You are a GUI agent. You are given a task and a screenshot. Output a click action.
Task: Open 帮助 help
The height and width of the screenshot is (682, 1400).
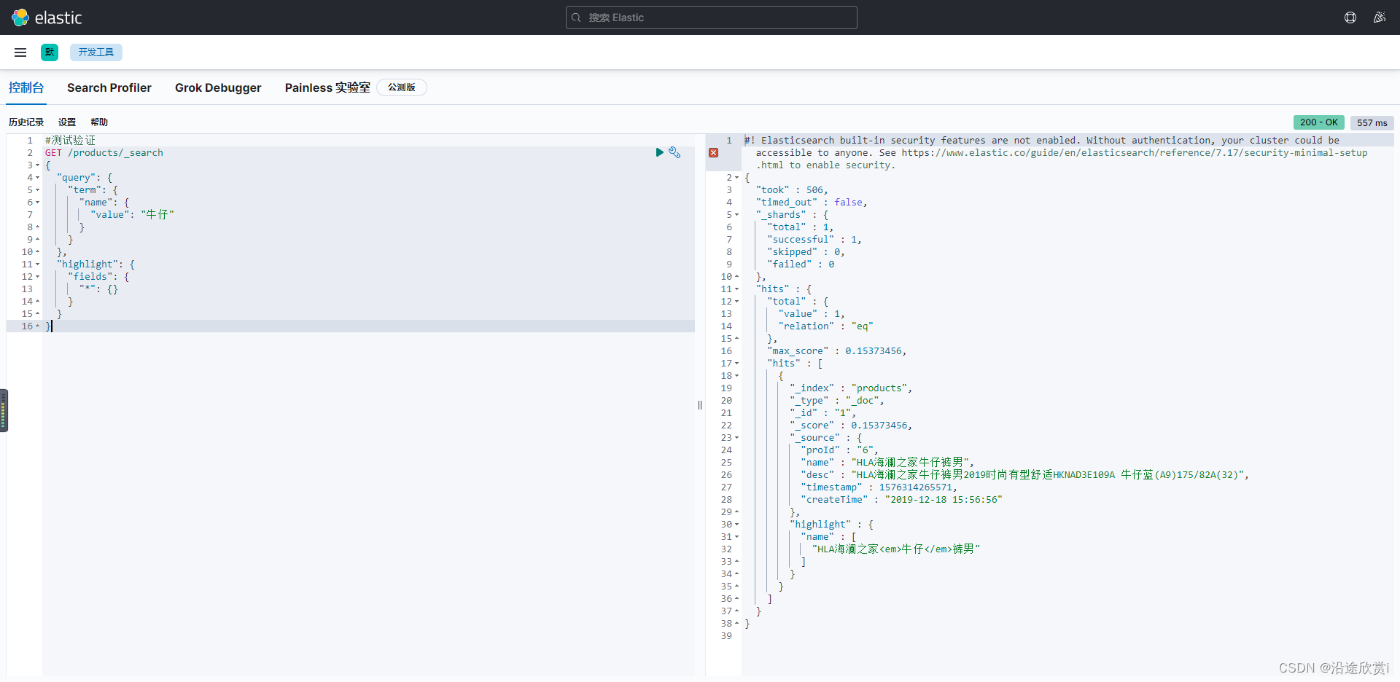pyautogui.click(x=99, y=122)
